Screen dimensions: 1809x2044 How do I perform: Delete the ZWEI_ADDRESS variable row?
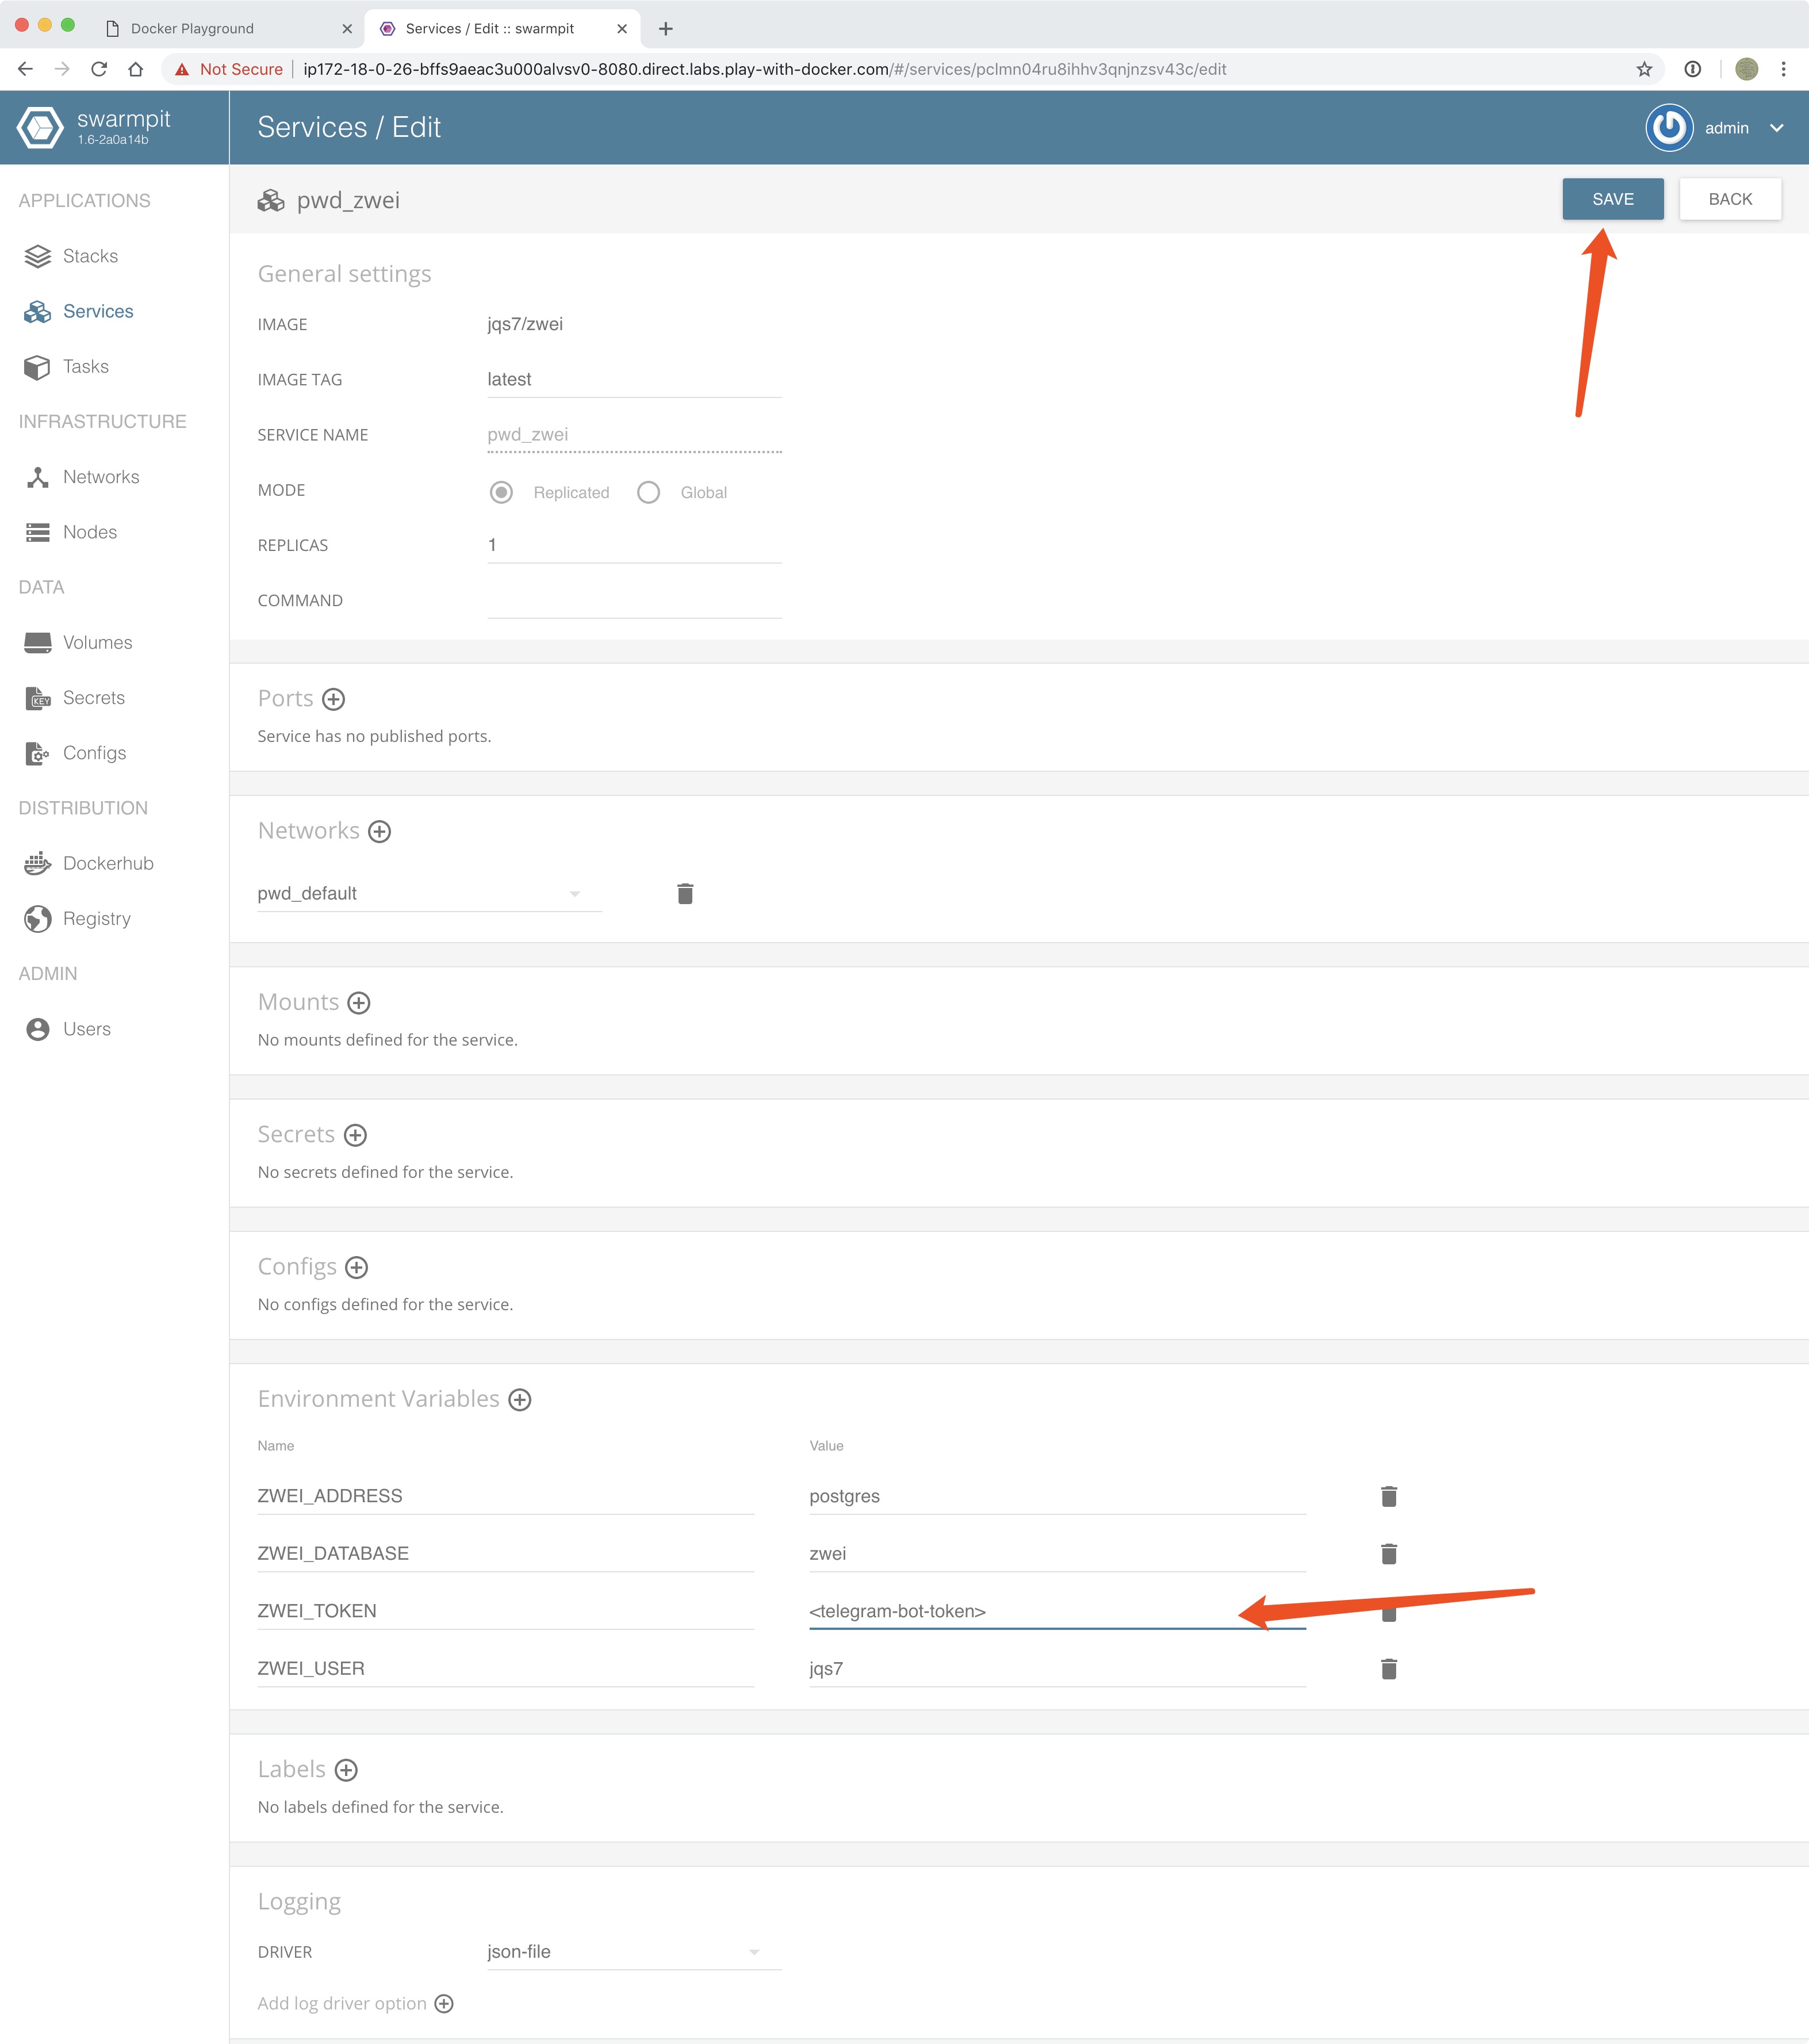[1388, 1496]
